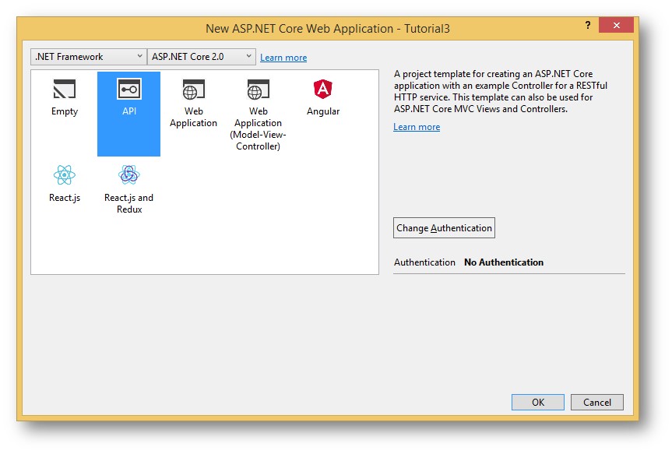Viewport: 672px width, 454px height.
Task: Choose the React.js template icon
Action: click(x=65, y=175)
